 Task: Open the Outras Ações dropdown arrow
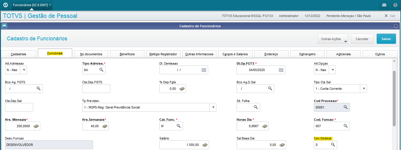click(346, 41)
